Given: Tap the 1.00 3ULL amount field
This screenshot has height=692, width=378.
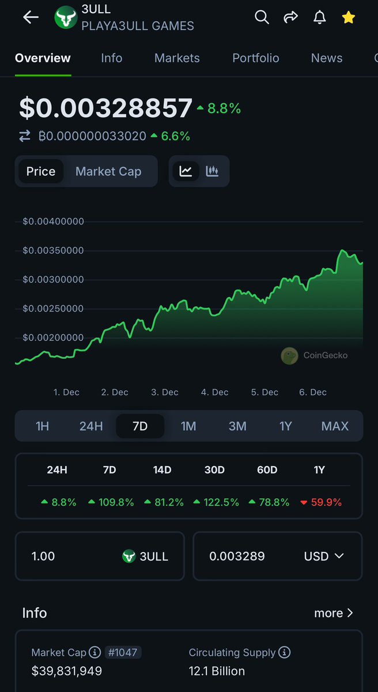Looking at the screenshot, I should pos(100,556).
